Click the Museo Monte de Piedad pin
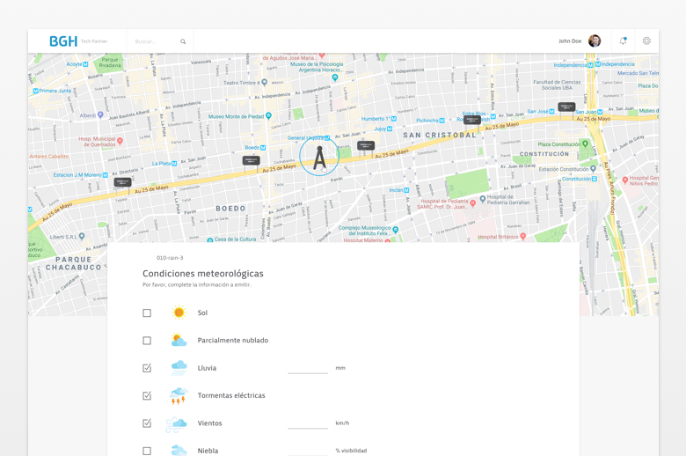The image size is (686, 456). pyautogui.click(x=268, y=115)
